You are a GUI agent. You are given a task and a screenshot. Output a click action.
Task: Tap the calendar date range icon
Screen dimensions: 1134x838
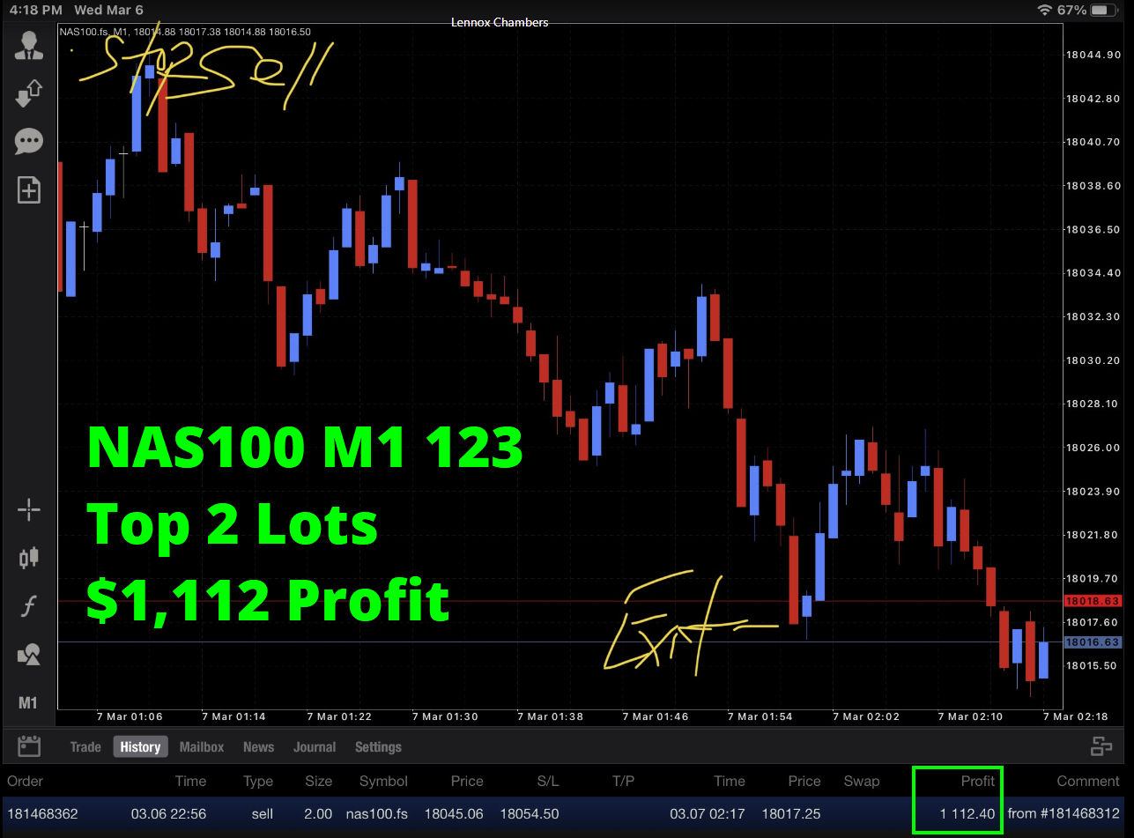(x=30, y=746)
